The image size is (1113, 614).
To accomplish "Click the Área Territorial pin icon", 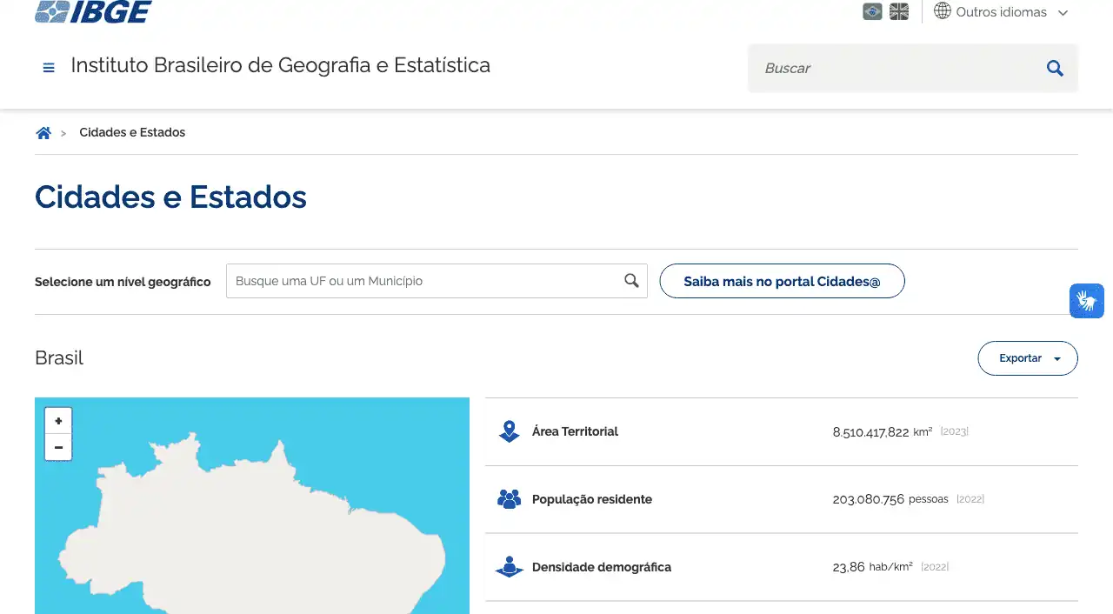I will pyautogui.click(x=509, y=431).
